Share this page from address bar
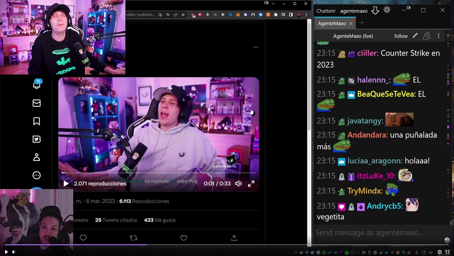454x256 pixels. (x=175, y=15)
